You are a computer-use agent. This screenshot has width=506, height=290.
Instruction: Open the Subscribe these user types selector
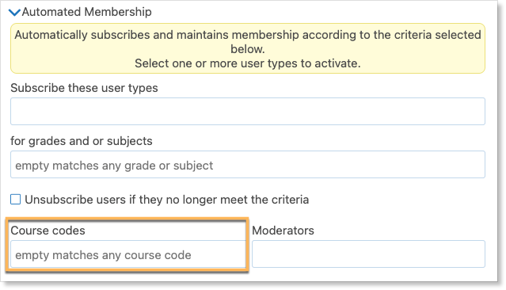248,112
